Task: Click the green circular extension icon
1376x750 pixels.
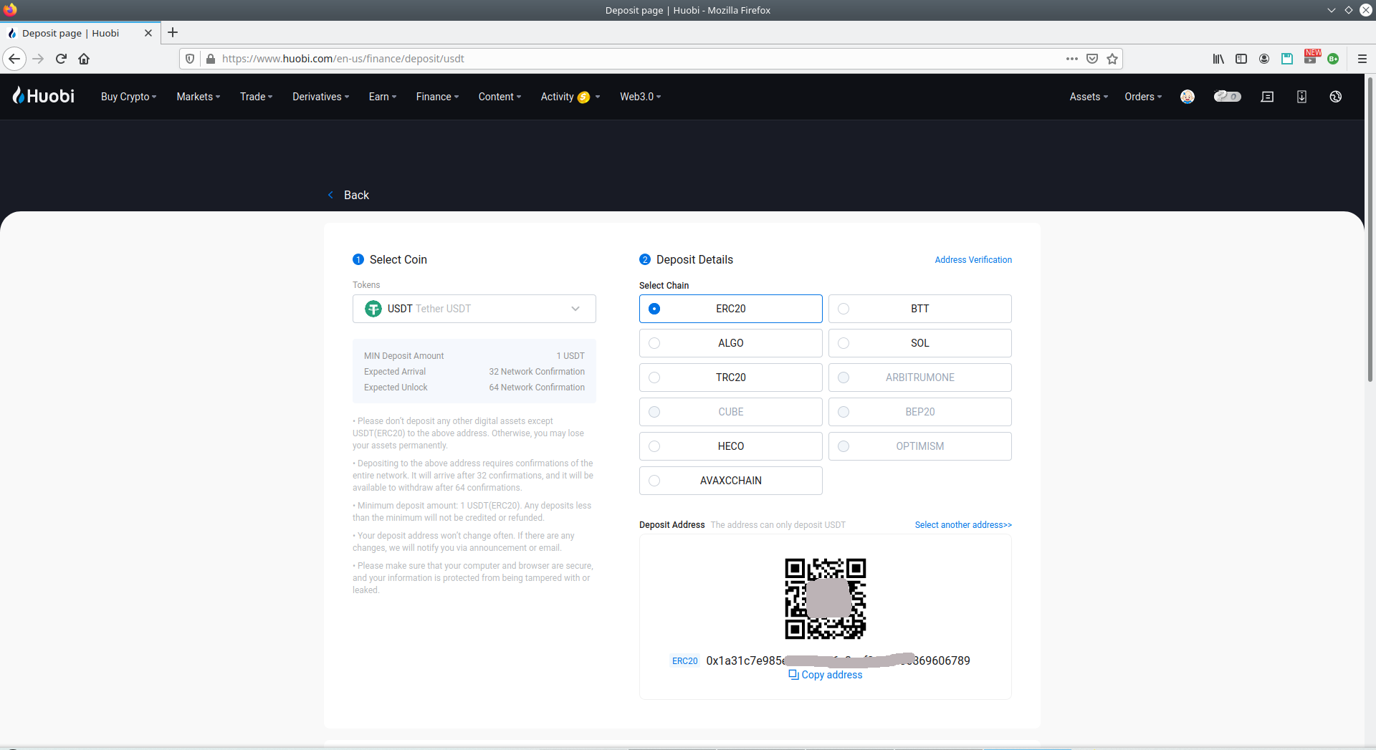Action: 1333,59
